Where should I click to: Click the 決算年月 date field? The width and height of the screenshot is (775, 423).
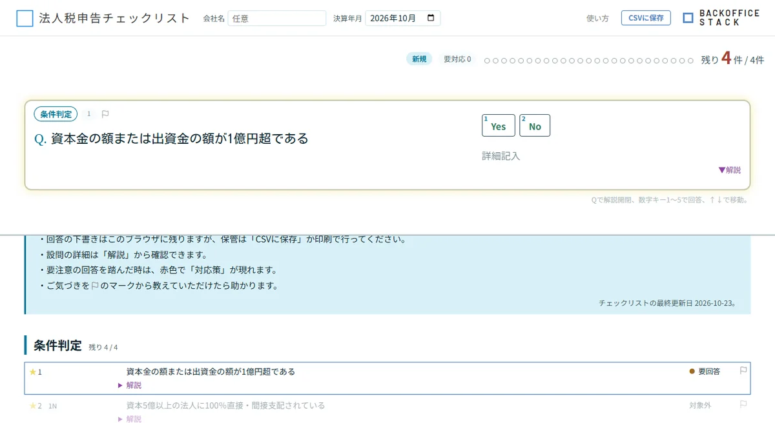402,18
